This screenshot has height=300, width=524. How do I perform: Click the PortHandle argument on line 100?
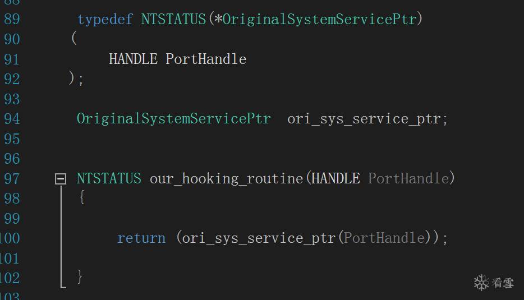[x=384, y=238]
